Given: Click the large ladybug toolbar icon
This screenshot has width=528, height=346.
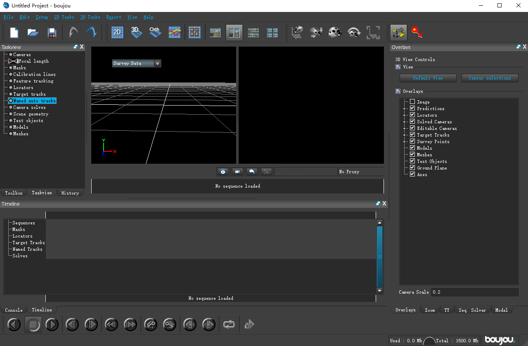Looking at the screenshot, I should click(335, 33).
